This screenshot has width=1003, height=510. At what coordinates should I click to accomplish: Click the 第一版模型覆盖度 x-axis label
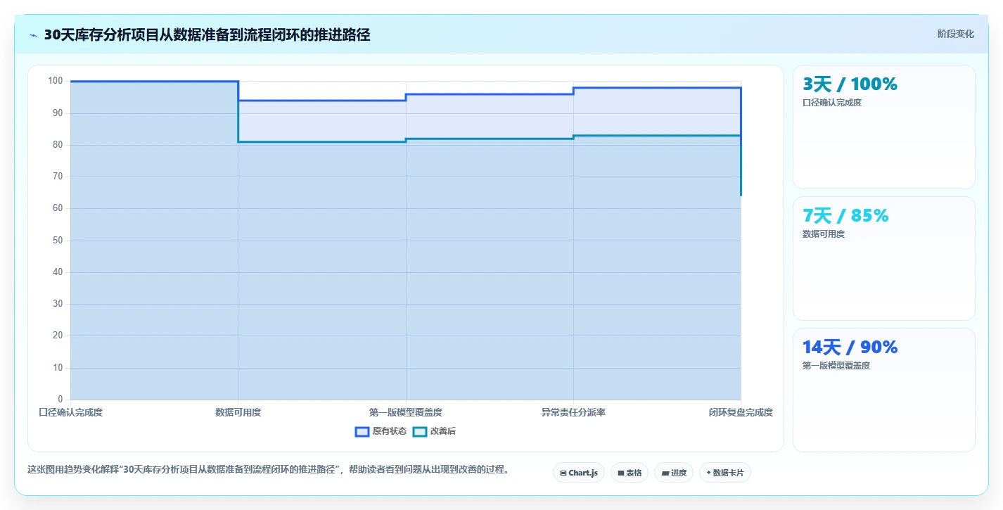tap(406, 412)
